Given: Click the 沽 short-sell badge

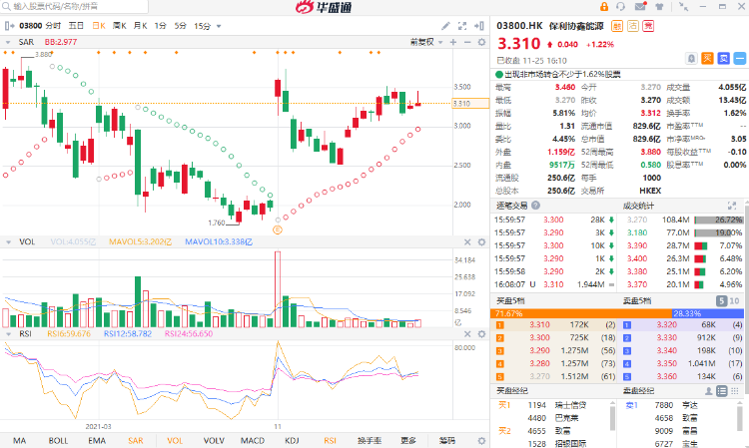Looking at the screenshot, I should 633,26.
